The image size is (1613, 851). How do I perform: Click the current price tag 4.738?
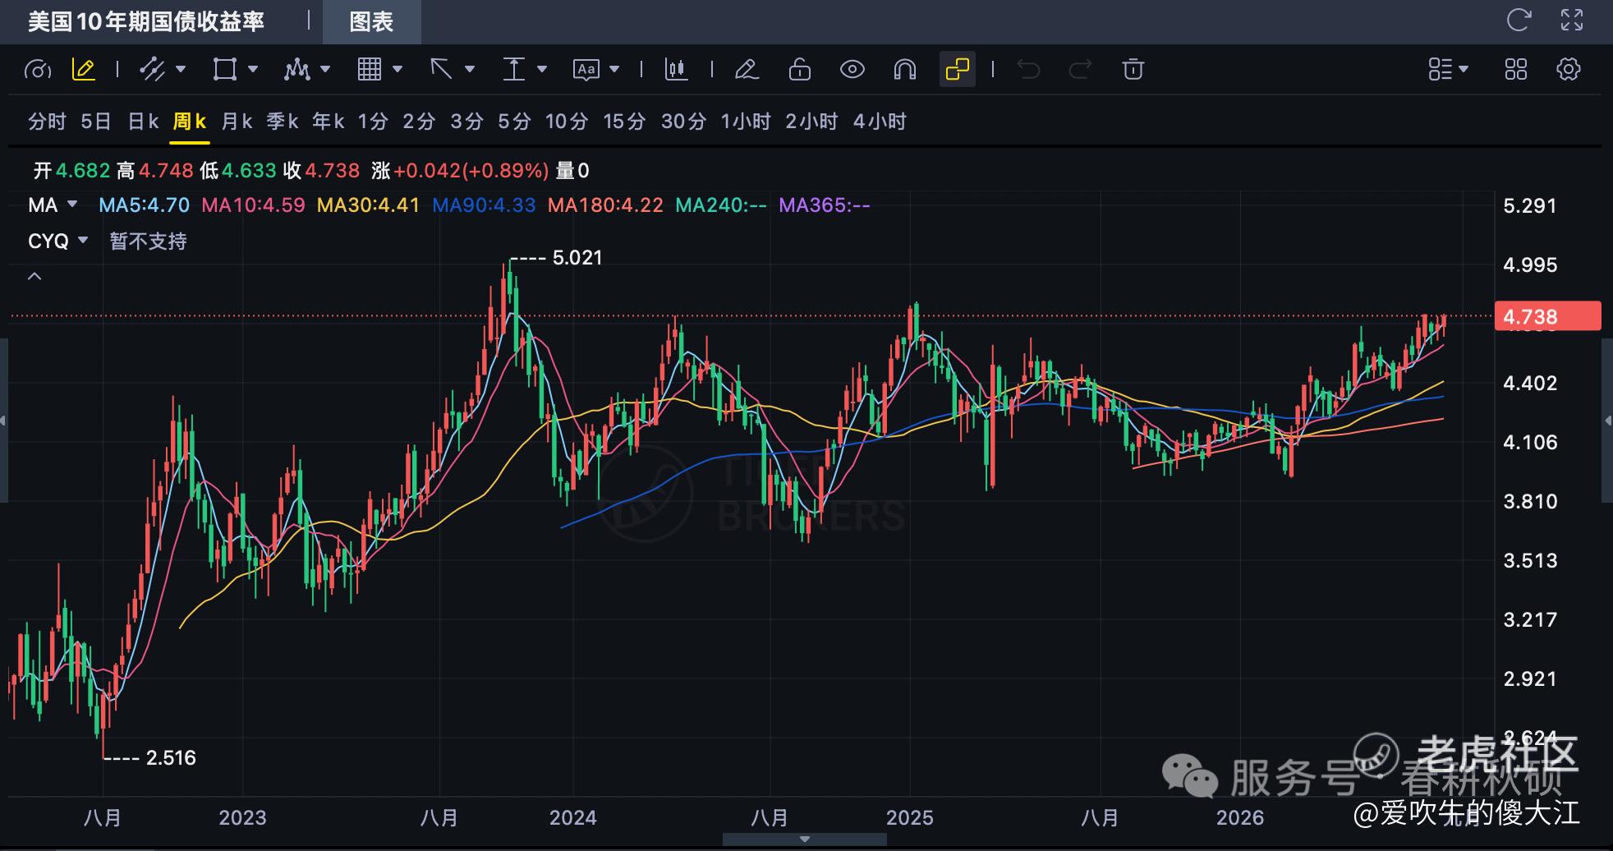tap(1548, 316)
